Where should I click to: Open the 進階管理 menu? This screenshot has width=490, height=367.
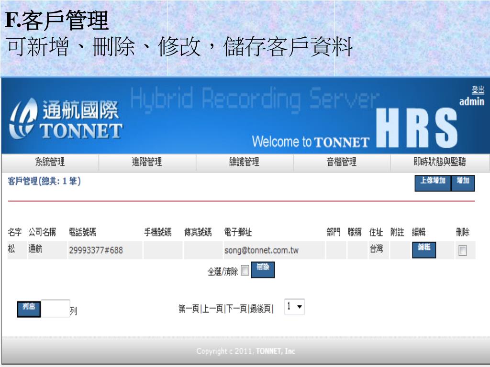pyautogui.click(x=147, y=162)
